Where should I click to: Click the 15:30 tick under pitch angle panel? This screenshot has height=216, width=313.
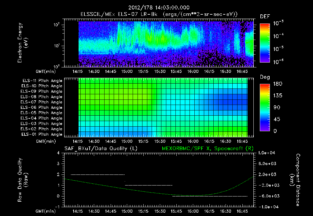click(160, 141)
